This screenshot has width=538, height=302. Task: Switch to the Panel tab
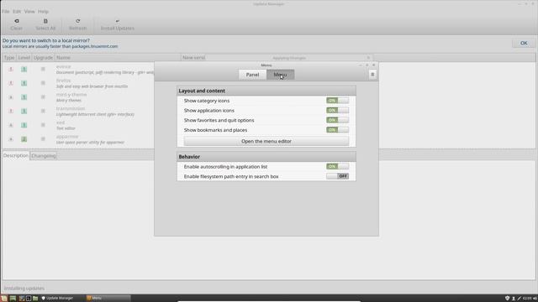pos(252,75)
